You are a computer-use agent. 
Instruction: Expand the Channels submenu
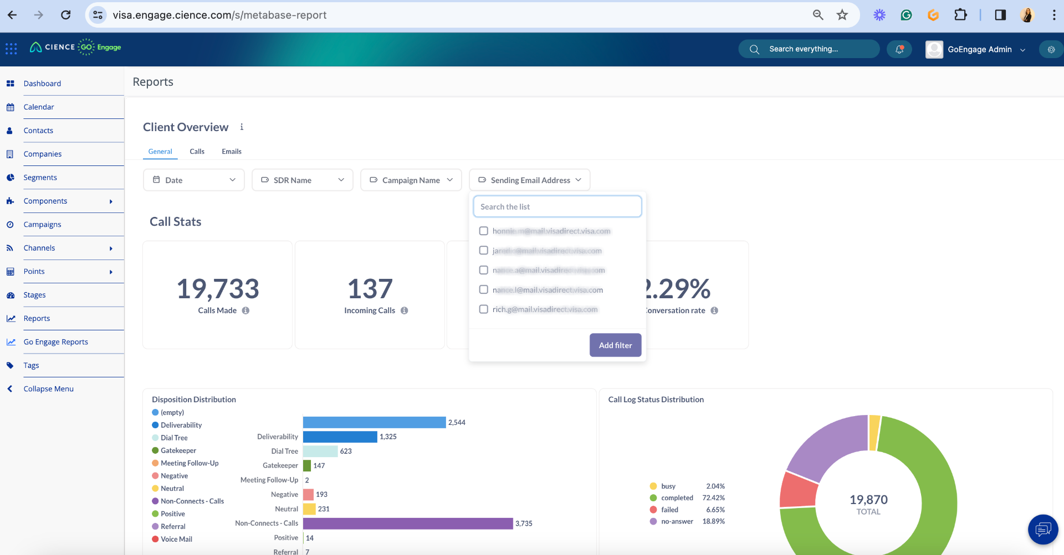(x=111, y=248)
